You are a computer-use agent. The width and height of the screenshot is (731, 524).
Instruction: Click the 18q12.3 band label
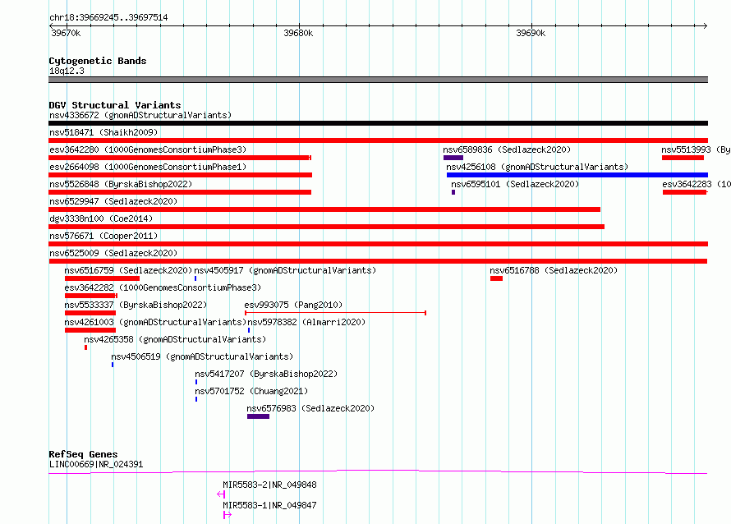[x=67, y=71]
